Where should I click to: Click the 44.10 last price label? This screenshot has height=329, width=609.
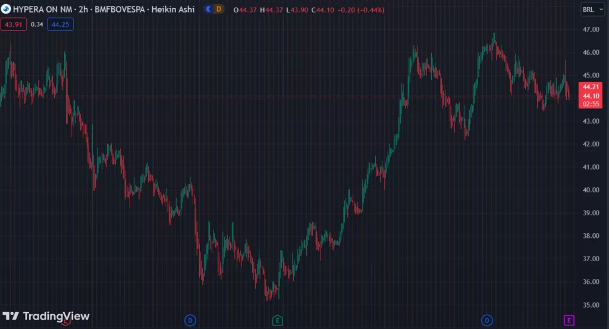point(591,96)
